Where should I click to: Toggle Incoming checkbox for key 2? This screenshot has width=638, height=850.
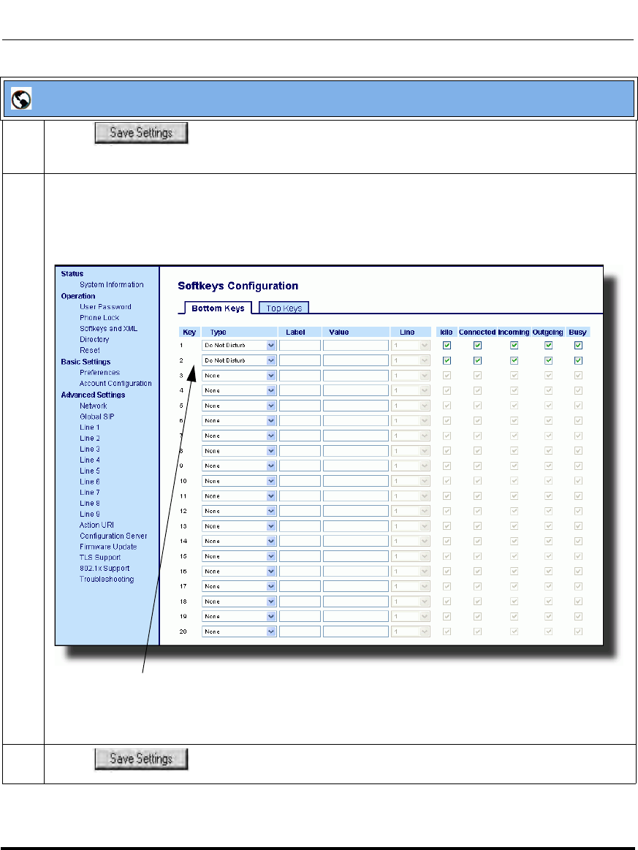(514, 360)
